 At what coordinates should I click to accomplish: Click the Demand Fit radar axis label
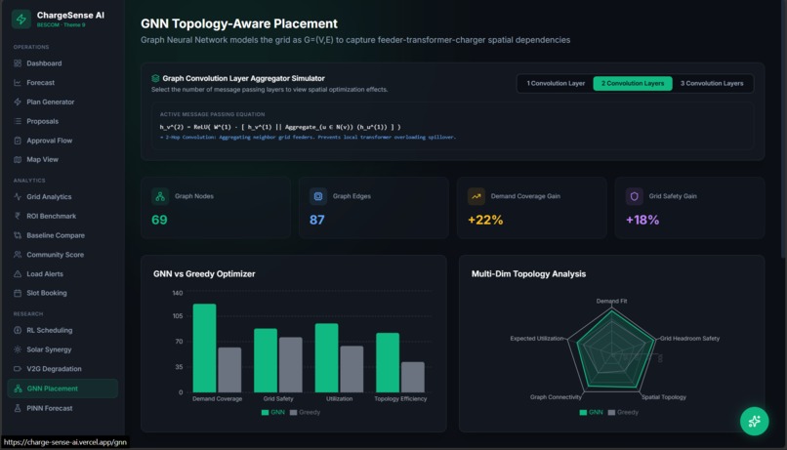[x=611, y=301]
